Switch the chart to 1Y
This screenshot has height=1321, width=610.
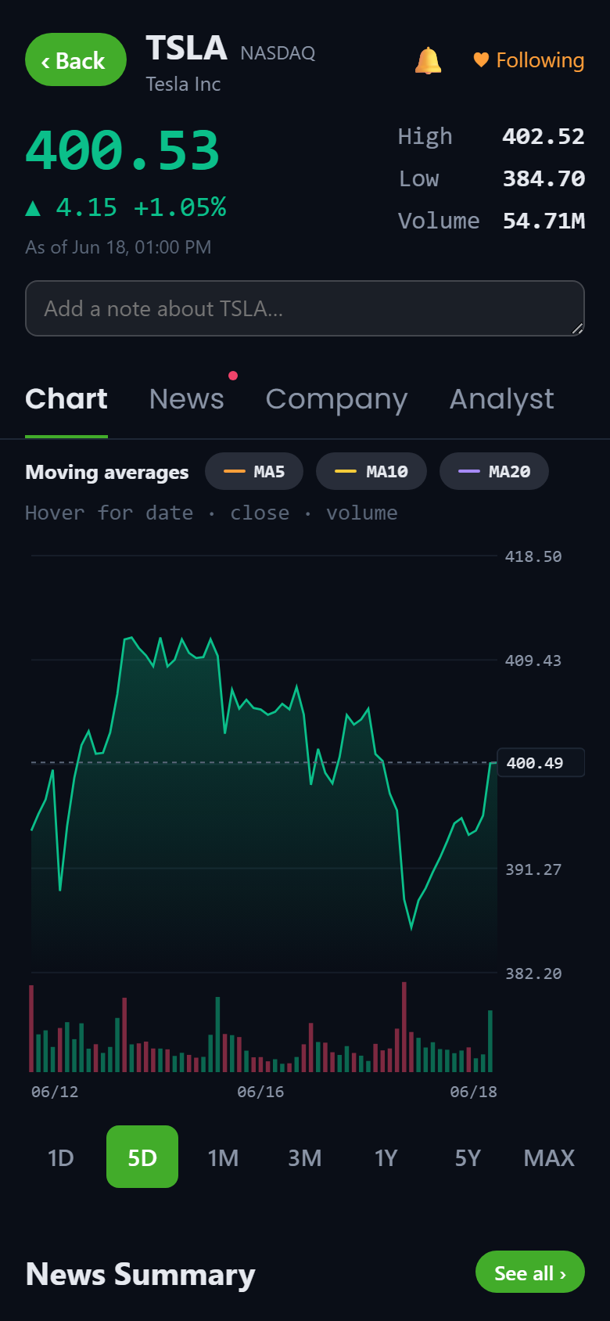click(x=386, y=1157)
